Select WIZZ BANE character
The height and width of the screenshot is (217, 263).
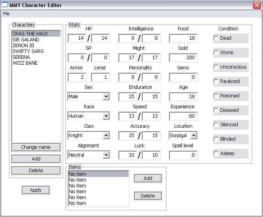(36, 63)
